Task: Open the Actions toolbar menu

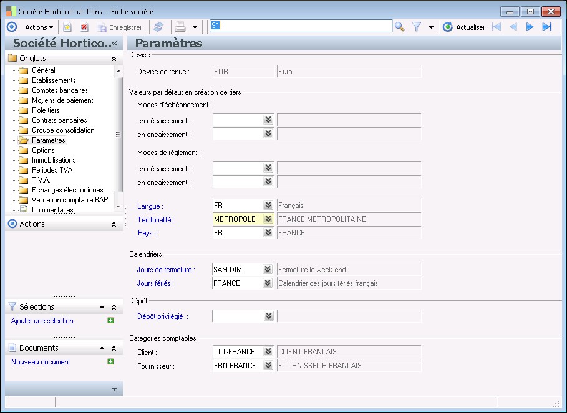Action: (x=39, y=27)
